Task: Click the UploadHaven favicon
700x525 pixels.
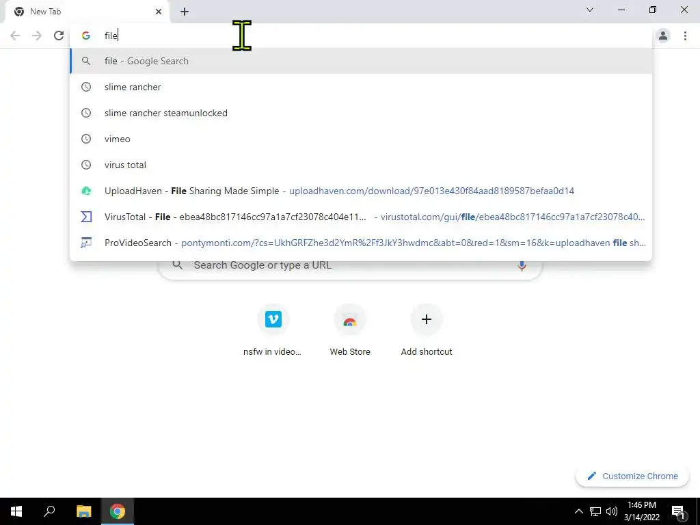Action: click(85, 191)
